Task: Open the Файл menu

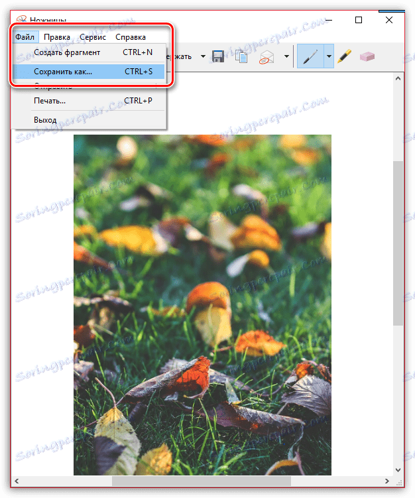Action: pos(25,37)
